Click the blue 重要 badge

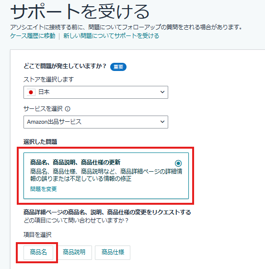point(118,67)
